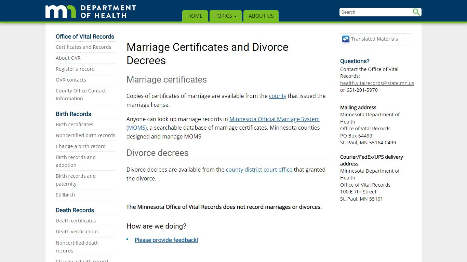Image resolution: width=467 pixels, height=262 pixels.
Task: Open the Translated Materials link
Action: (374, 39)
